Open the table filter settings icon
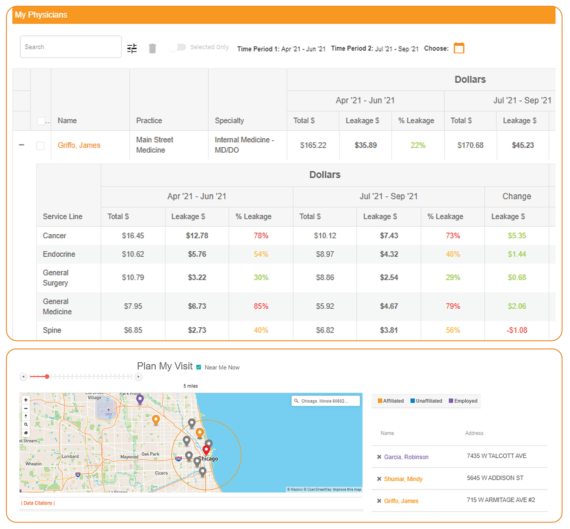570x529 pixels. coord(132,48)
